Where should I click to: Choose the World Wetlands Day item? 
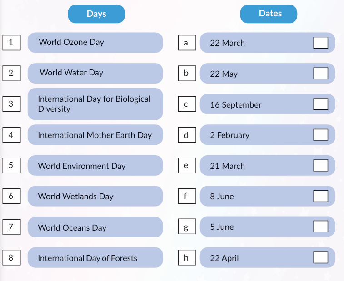(x=95, y=196)
